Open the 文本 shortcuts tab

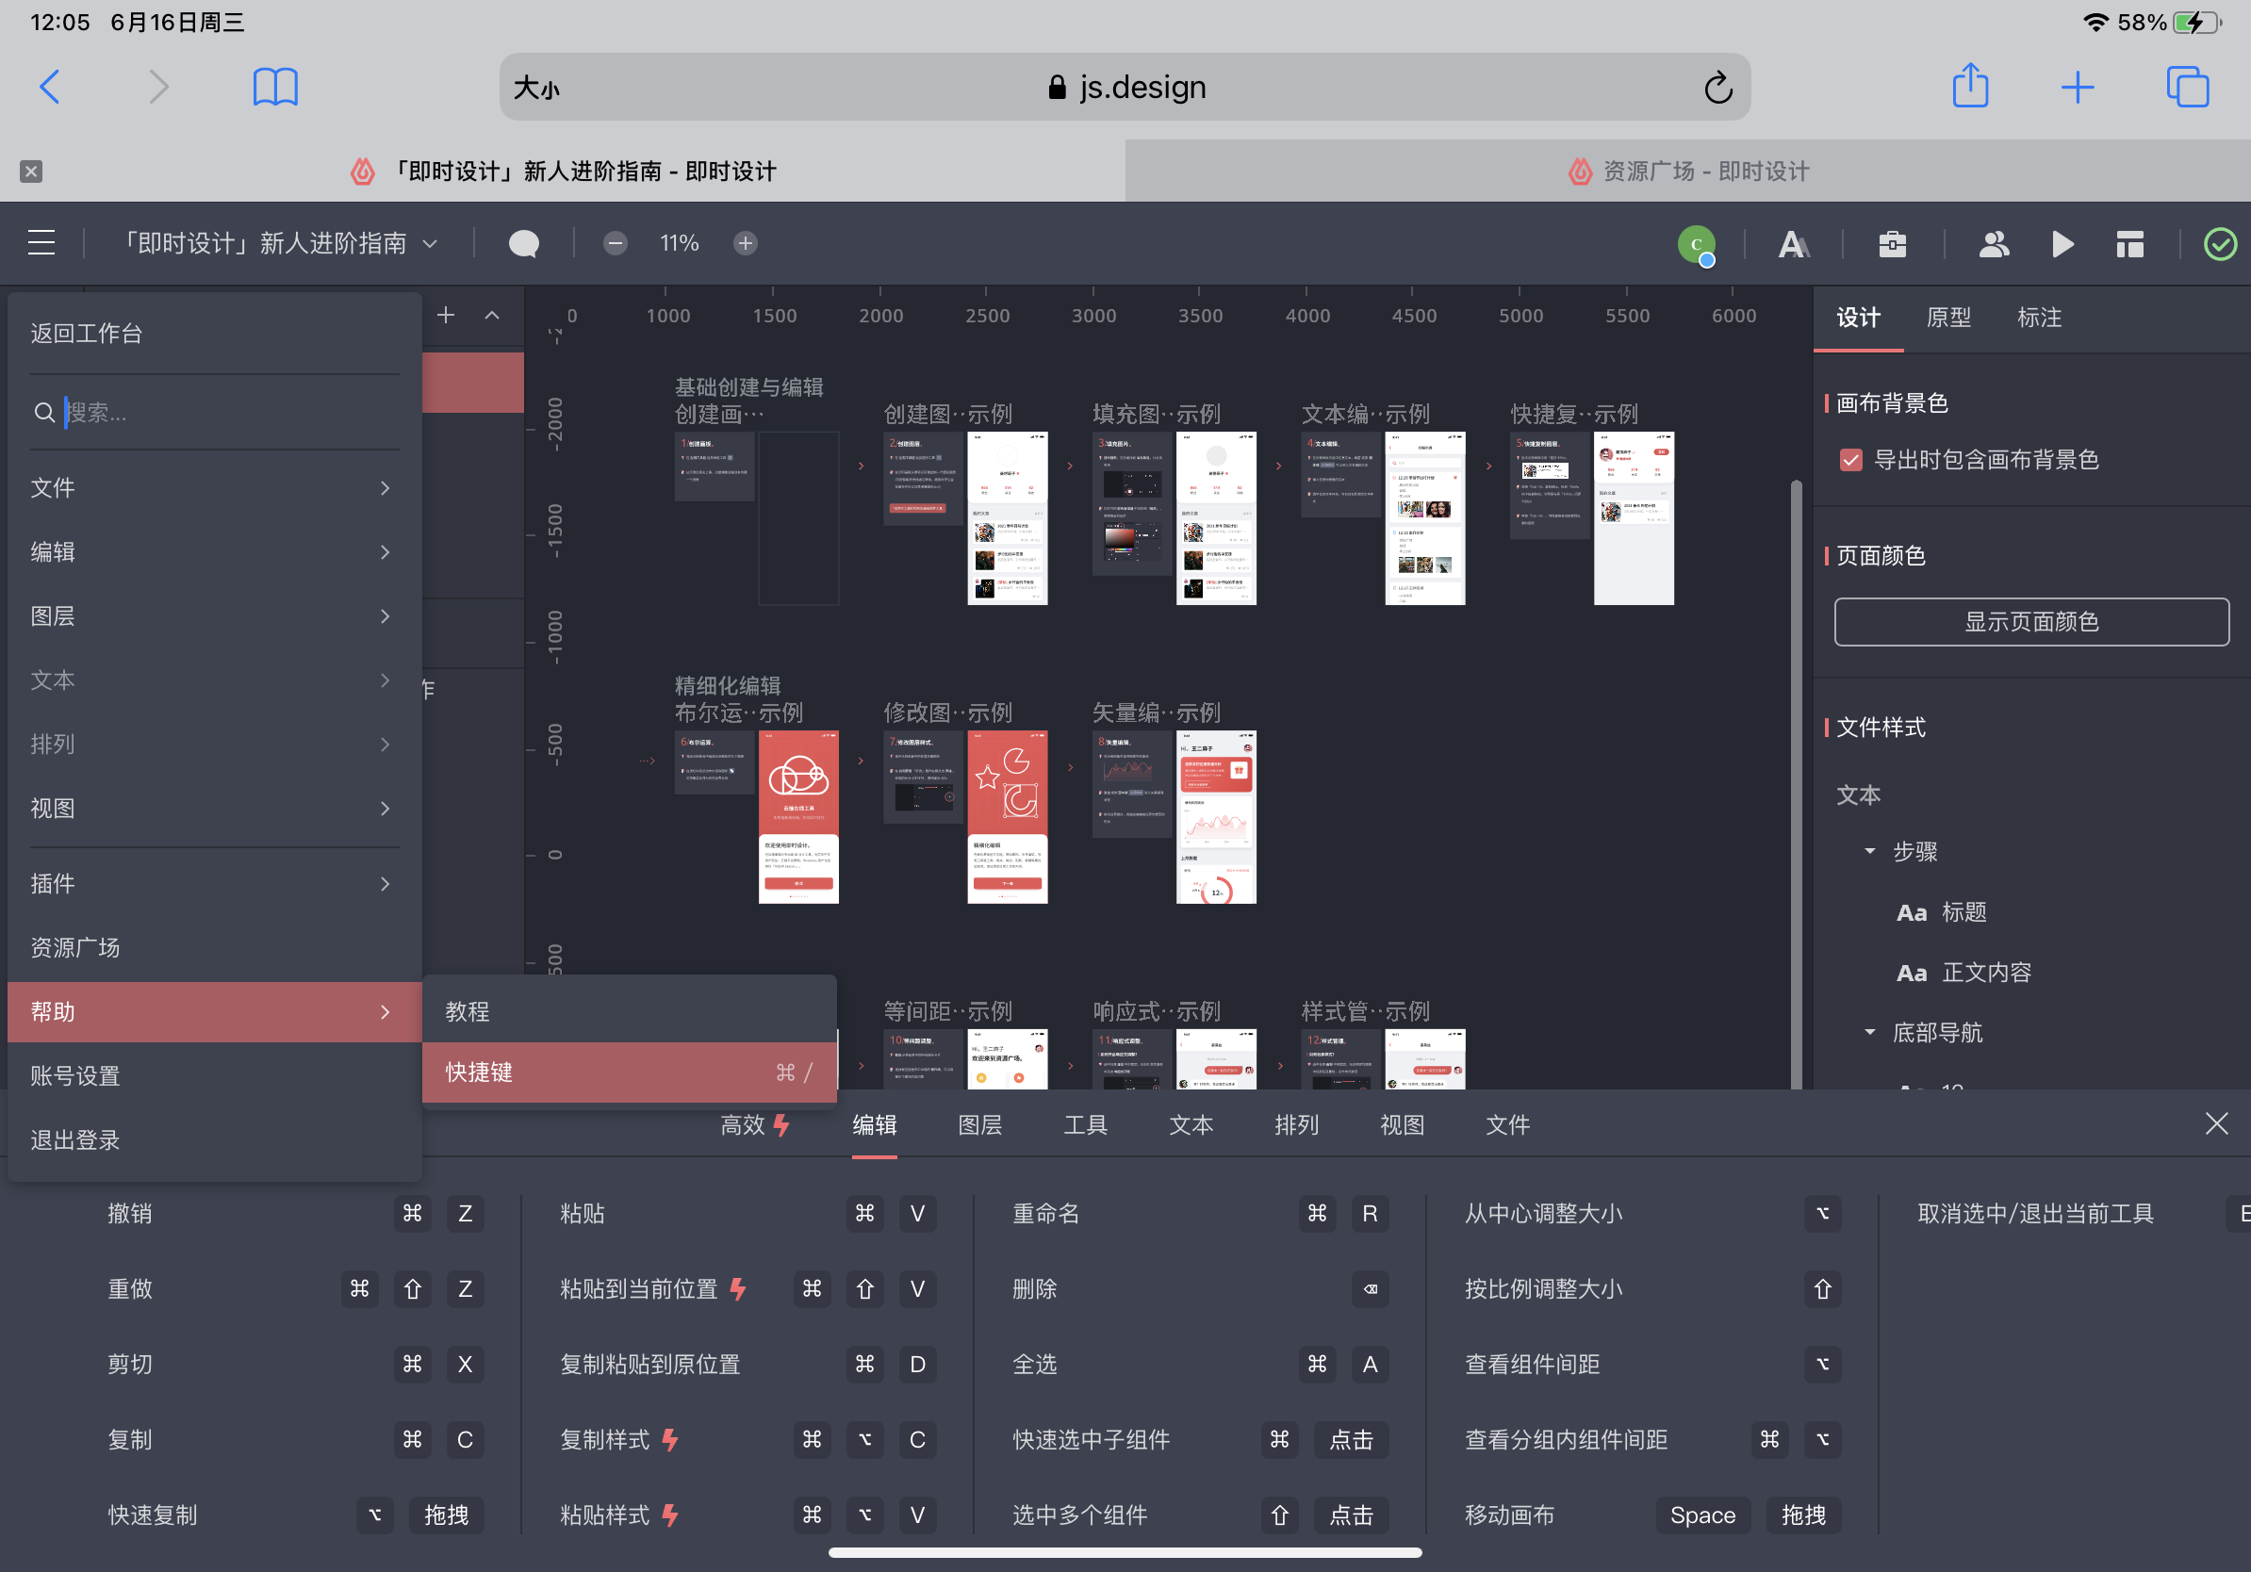coord(1191,1125)
